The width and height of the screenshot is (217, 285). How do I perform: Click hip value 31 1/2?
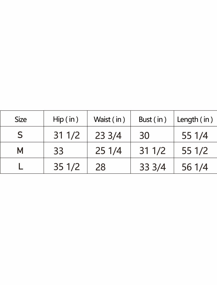[67, 135]
